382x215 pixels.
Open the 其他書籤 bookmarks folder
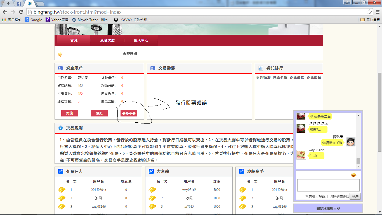(x=370, y=20)
